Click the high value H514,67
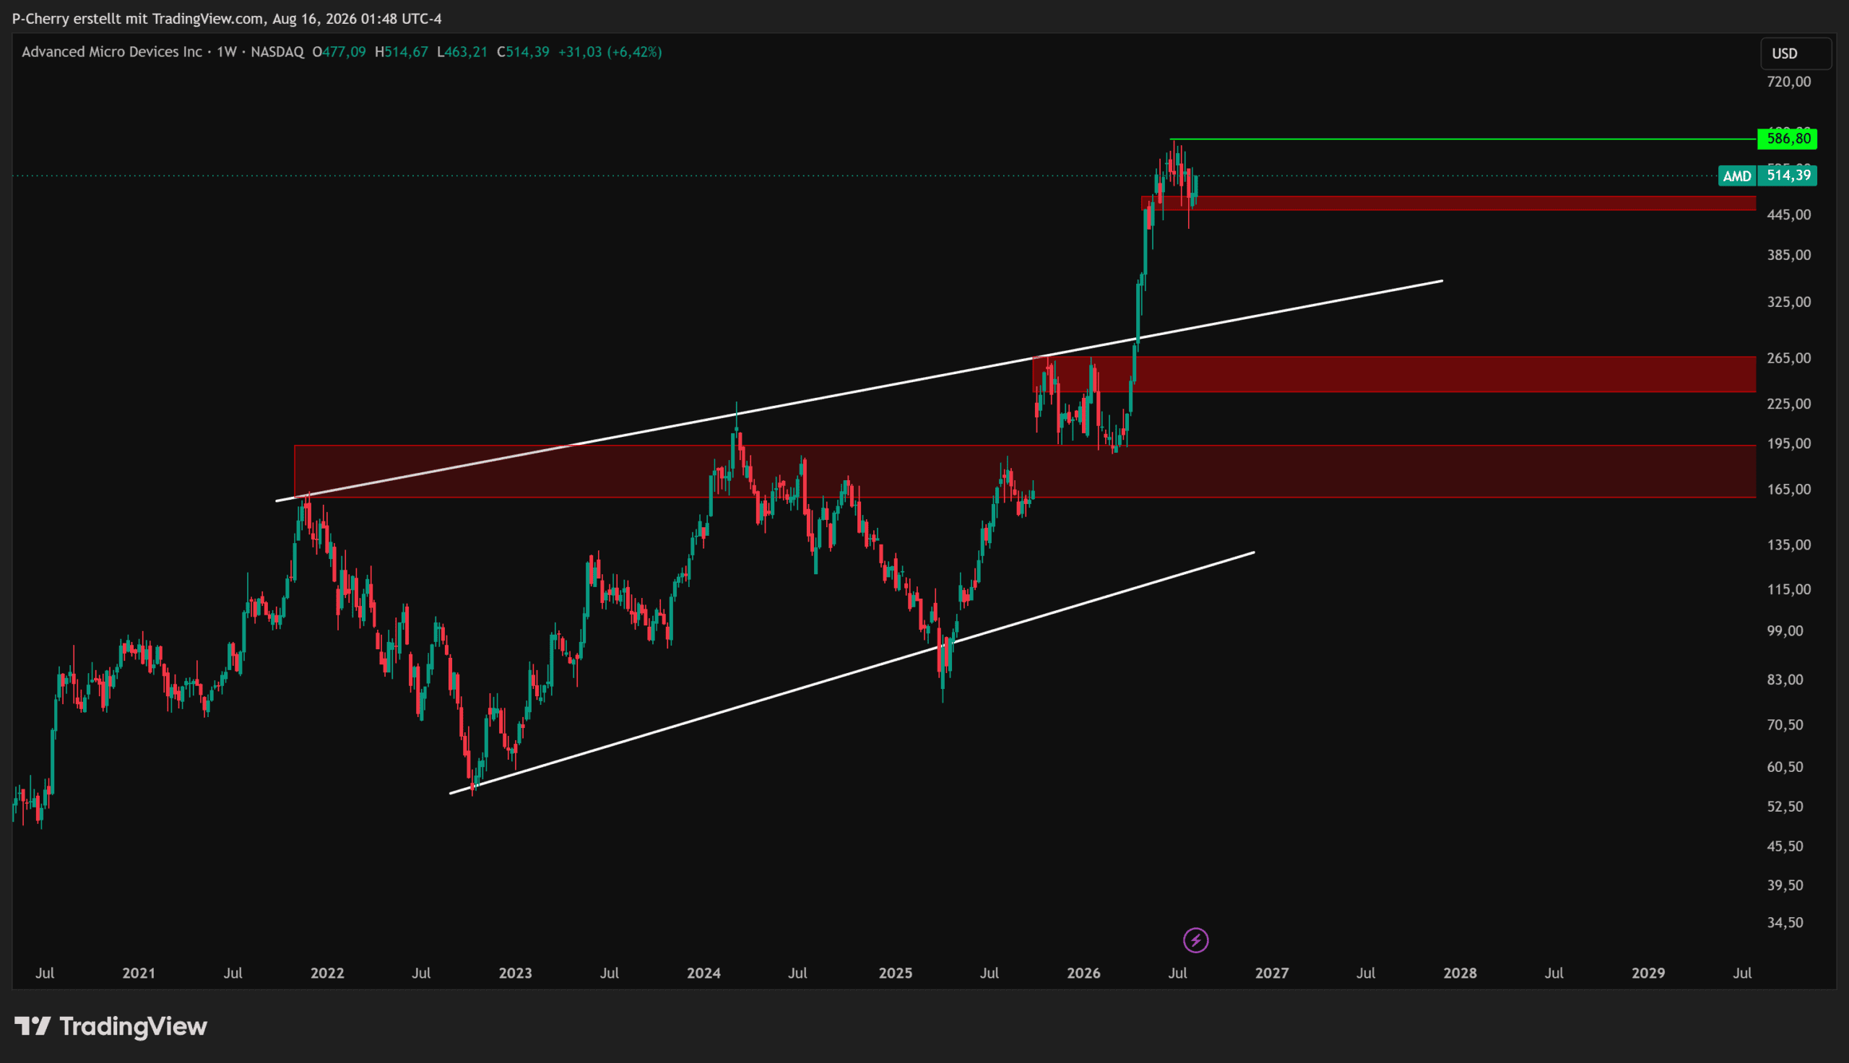The height and width of the screenshot is (1063, 1849). point(402,52)
